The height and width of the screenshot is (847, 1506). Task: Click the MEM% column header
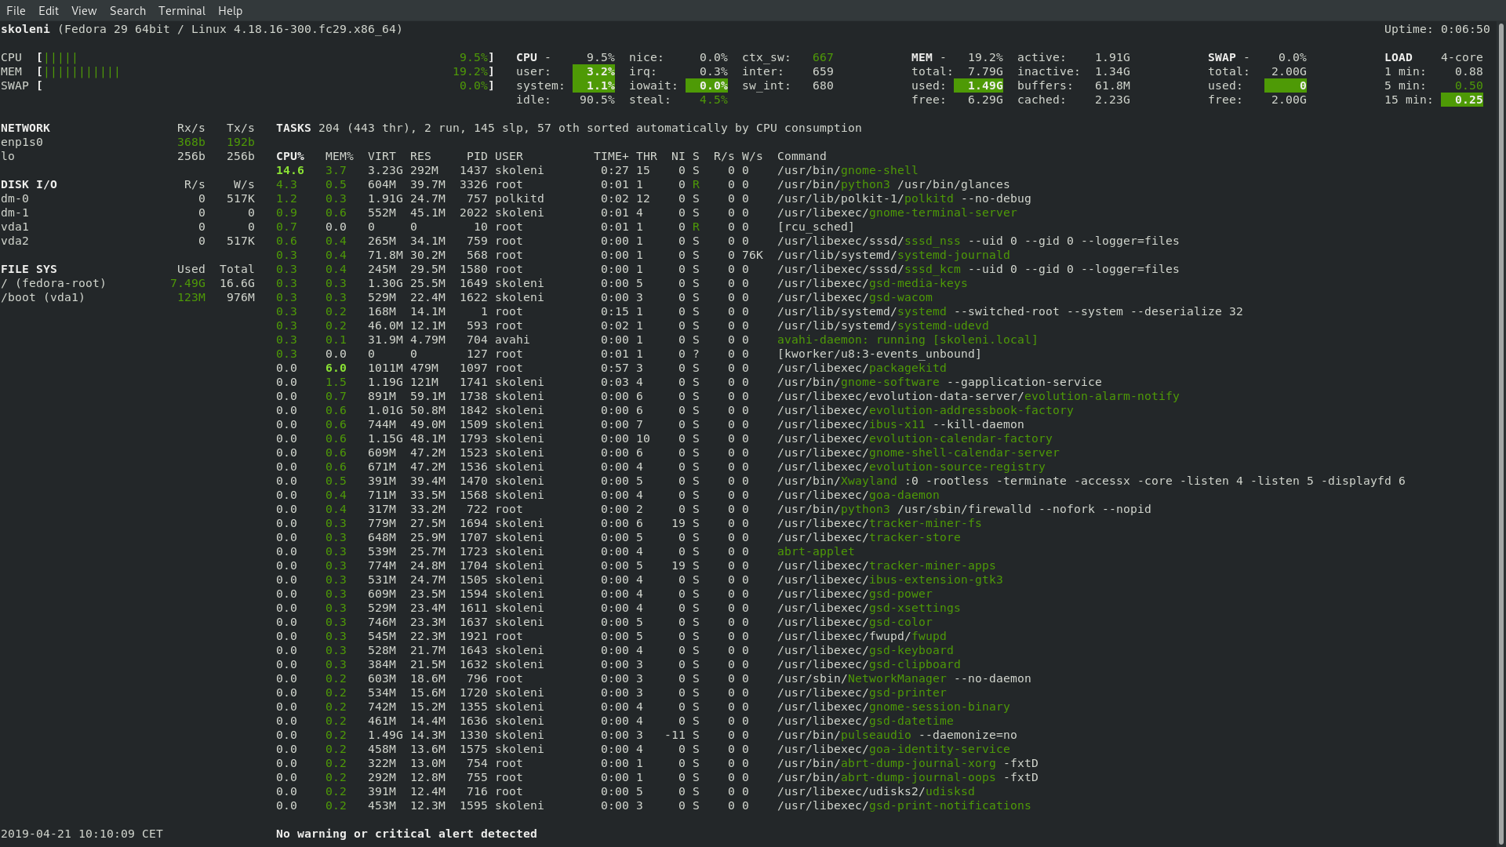point(339,157)
